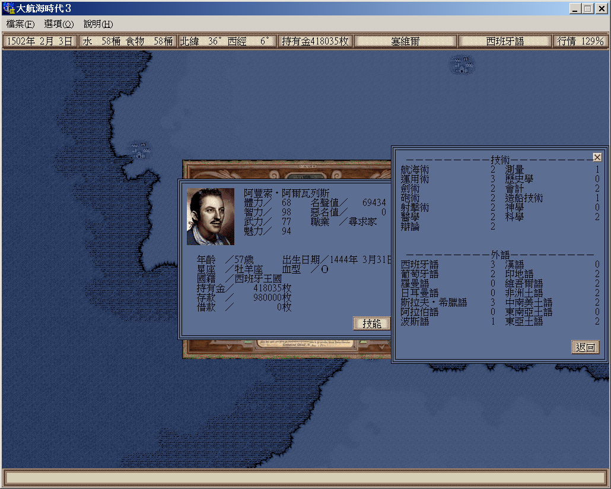Click the character portrait of 阿豐索
611x489 pixels.
pyautogui.click(x=211, y=217)
